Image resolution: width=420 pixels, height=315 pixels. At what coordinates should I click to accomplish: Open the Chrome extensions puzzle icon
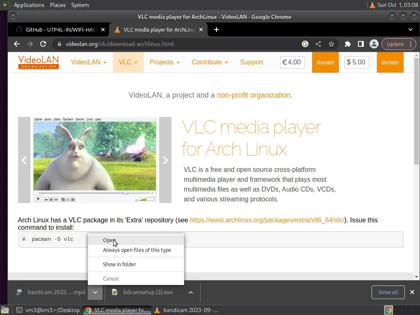coord(348,44)
